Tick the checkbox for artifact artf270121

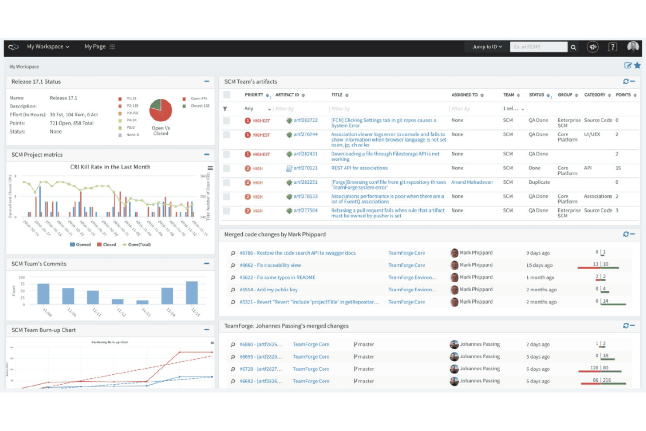coord(227,168)
